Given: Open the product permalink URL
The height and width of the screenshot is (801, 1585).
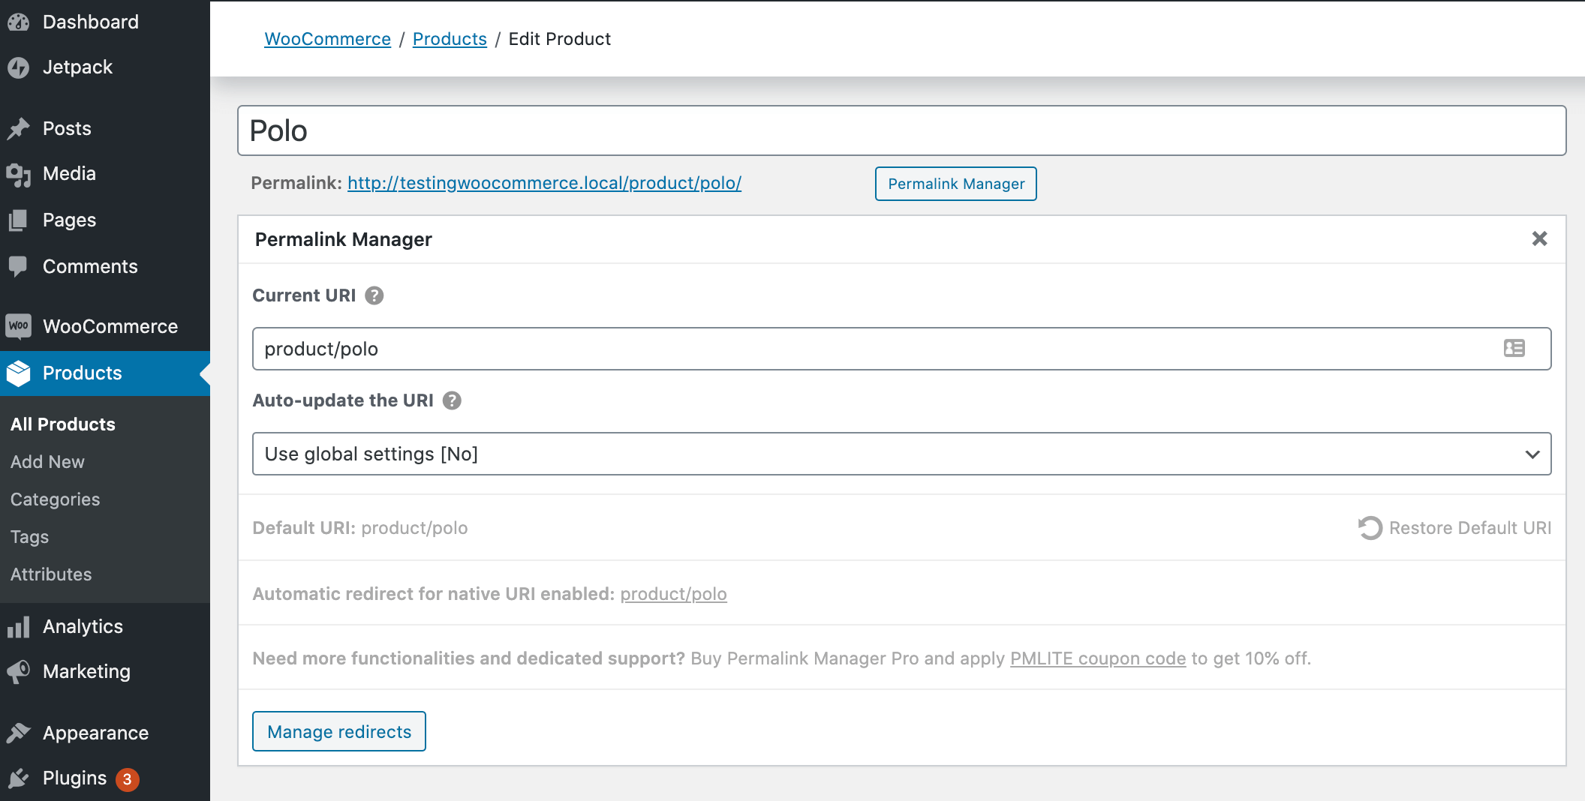Looking at the screenshot, I should point(544,183).
